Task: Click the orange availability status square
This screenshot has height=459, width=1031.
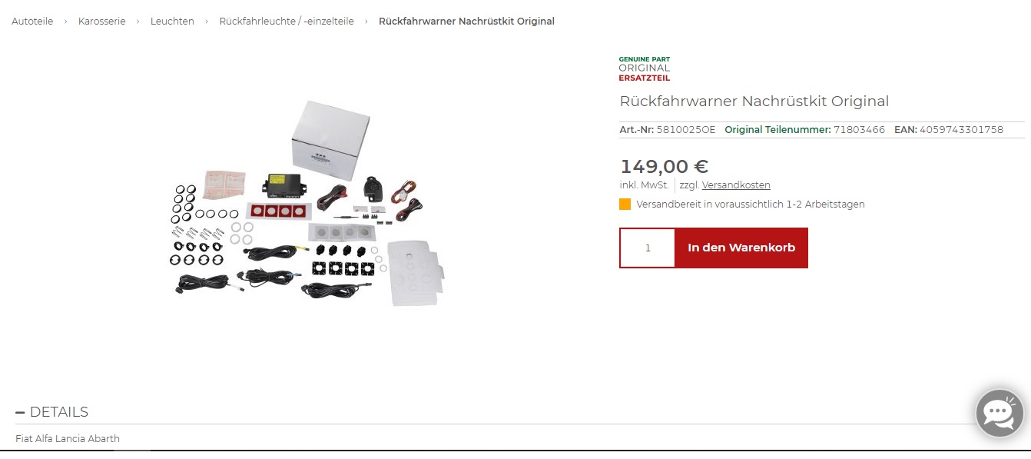Action: 625,205
